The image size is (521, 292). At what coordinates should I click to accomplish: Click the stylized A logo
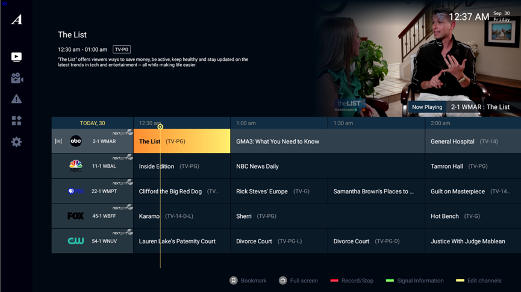pos(17,20)
